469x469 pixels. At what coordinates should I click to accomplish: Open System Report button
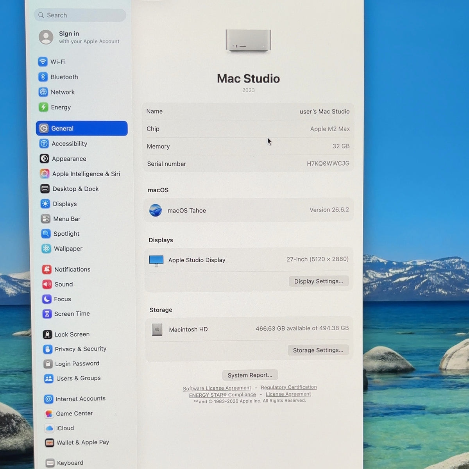(x=250, y=375)
